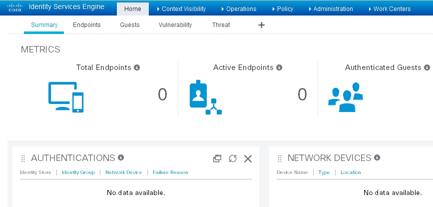Click the Total Endpoints monitor and phone icon
The width and height of the screenshot is (433, 207).
pos(66,97)
